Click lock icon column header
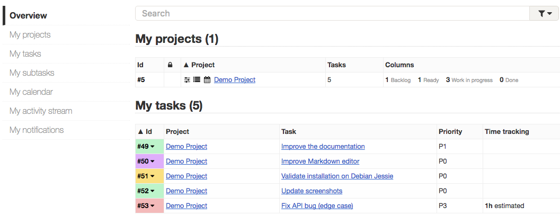 tap(170, 65)
